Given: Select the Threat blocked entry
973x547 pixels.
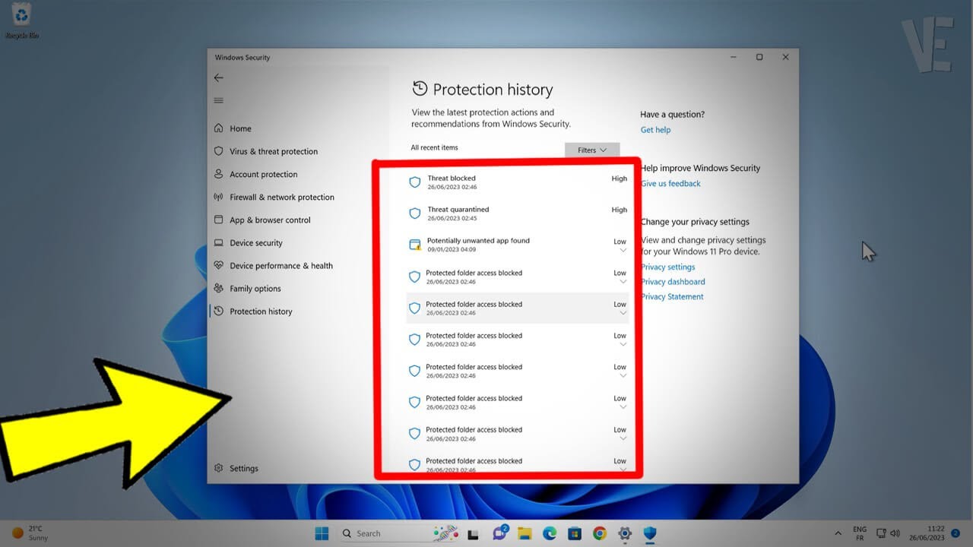Looking at the screenshot, I should click(x=518, y=182).
